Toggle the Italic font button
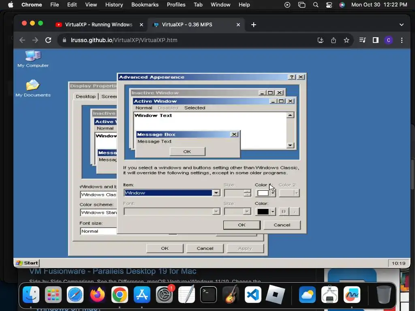 (x=295, y=211)
